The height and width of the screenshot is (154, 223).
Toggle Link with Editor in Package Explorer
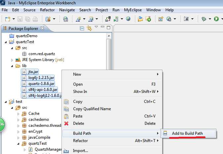[x=89, y=28]
